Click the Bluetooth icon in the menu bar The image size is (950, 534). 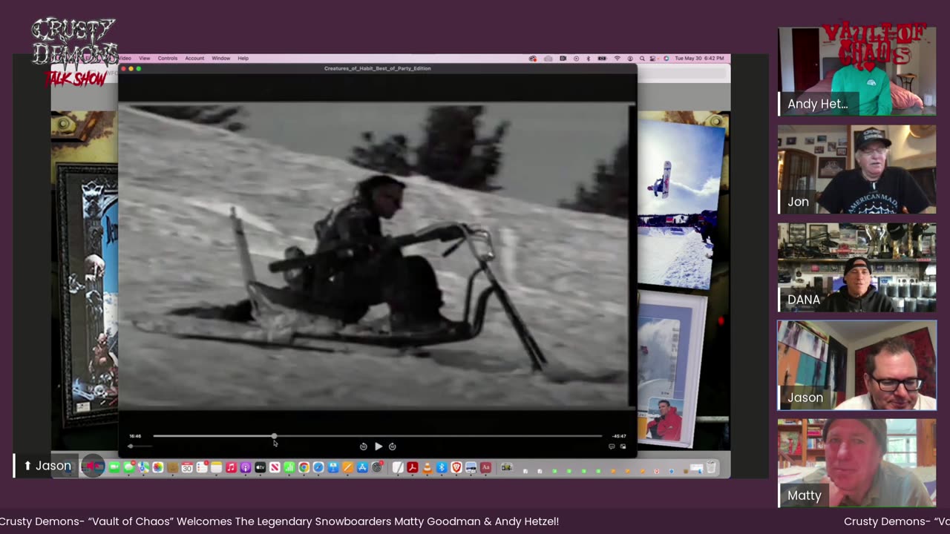click(x=589, y=58)
